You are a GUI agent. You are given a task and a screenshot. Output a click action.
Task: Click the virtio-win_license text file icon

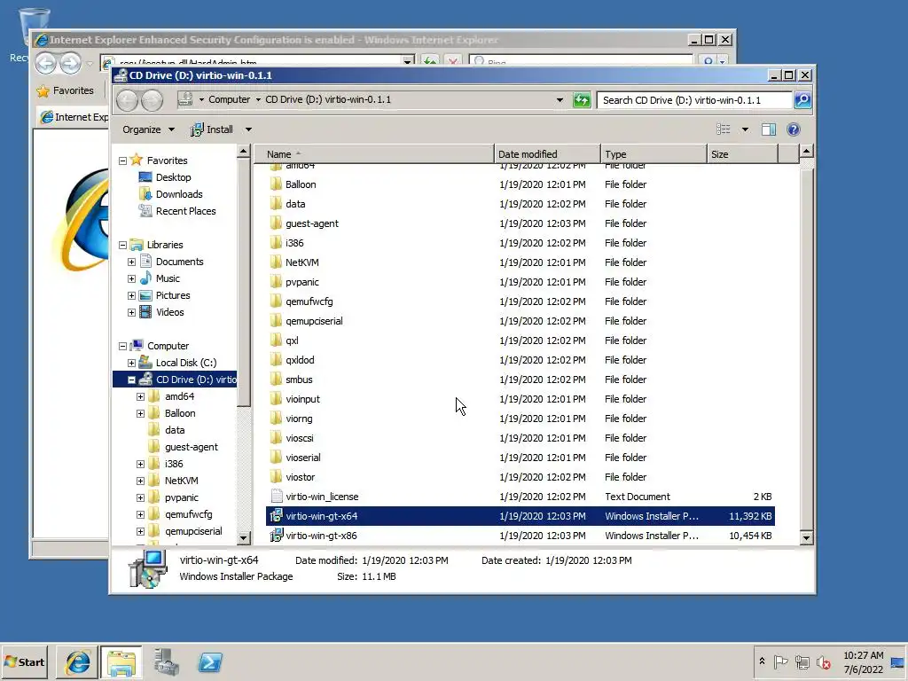click(277, 497)
